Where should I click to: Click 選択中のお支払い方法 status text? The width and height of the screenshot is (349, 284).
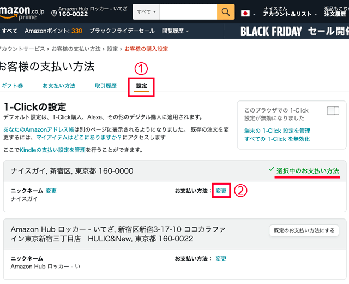[308, 171]
